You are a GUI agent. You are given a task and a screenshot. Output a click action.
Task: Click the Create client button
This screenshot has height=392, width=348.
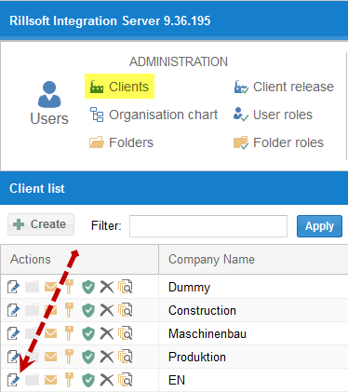tap(41, 224)
